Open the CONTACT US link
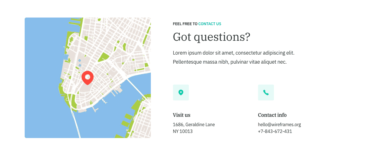376x155 pixels. coord(210,24)
